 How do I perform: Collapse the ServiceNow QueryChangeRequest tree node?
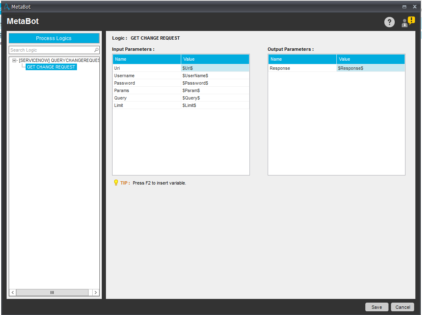(x=14, y=60)
